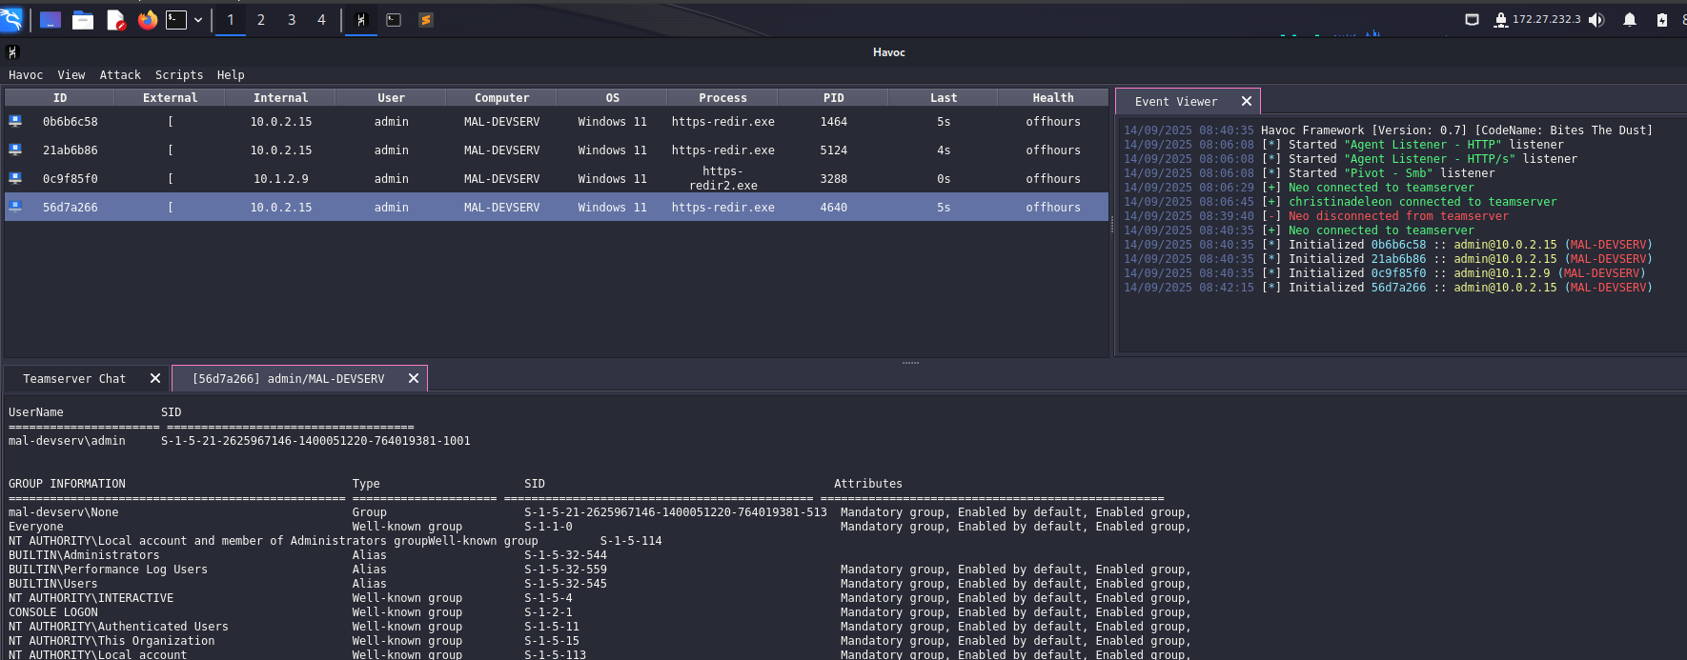Click PID 5124 cell

834,150
